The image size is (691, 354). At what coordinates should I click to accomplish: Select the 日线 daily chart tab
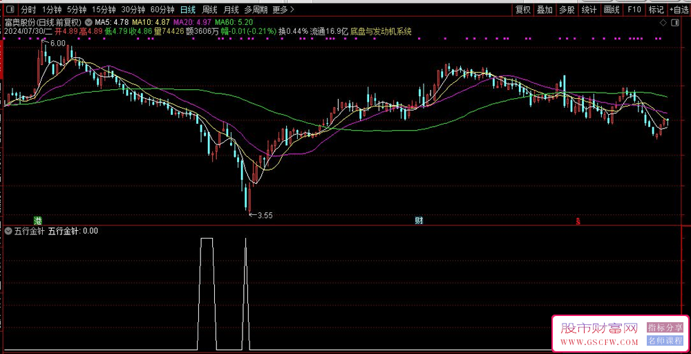[x=188, y=9]
